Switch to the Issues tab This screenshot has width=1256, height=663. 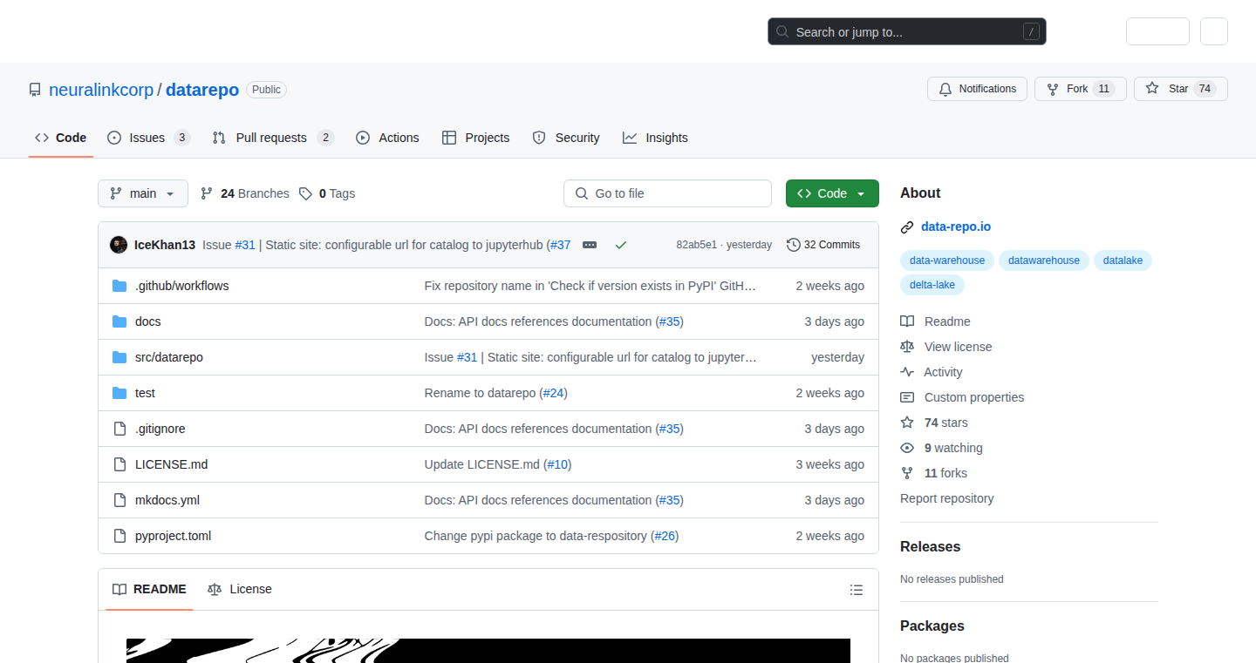point(148,138)
